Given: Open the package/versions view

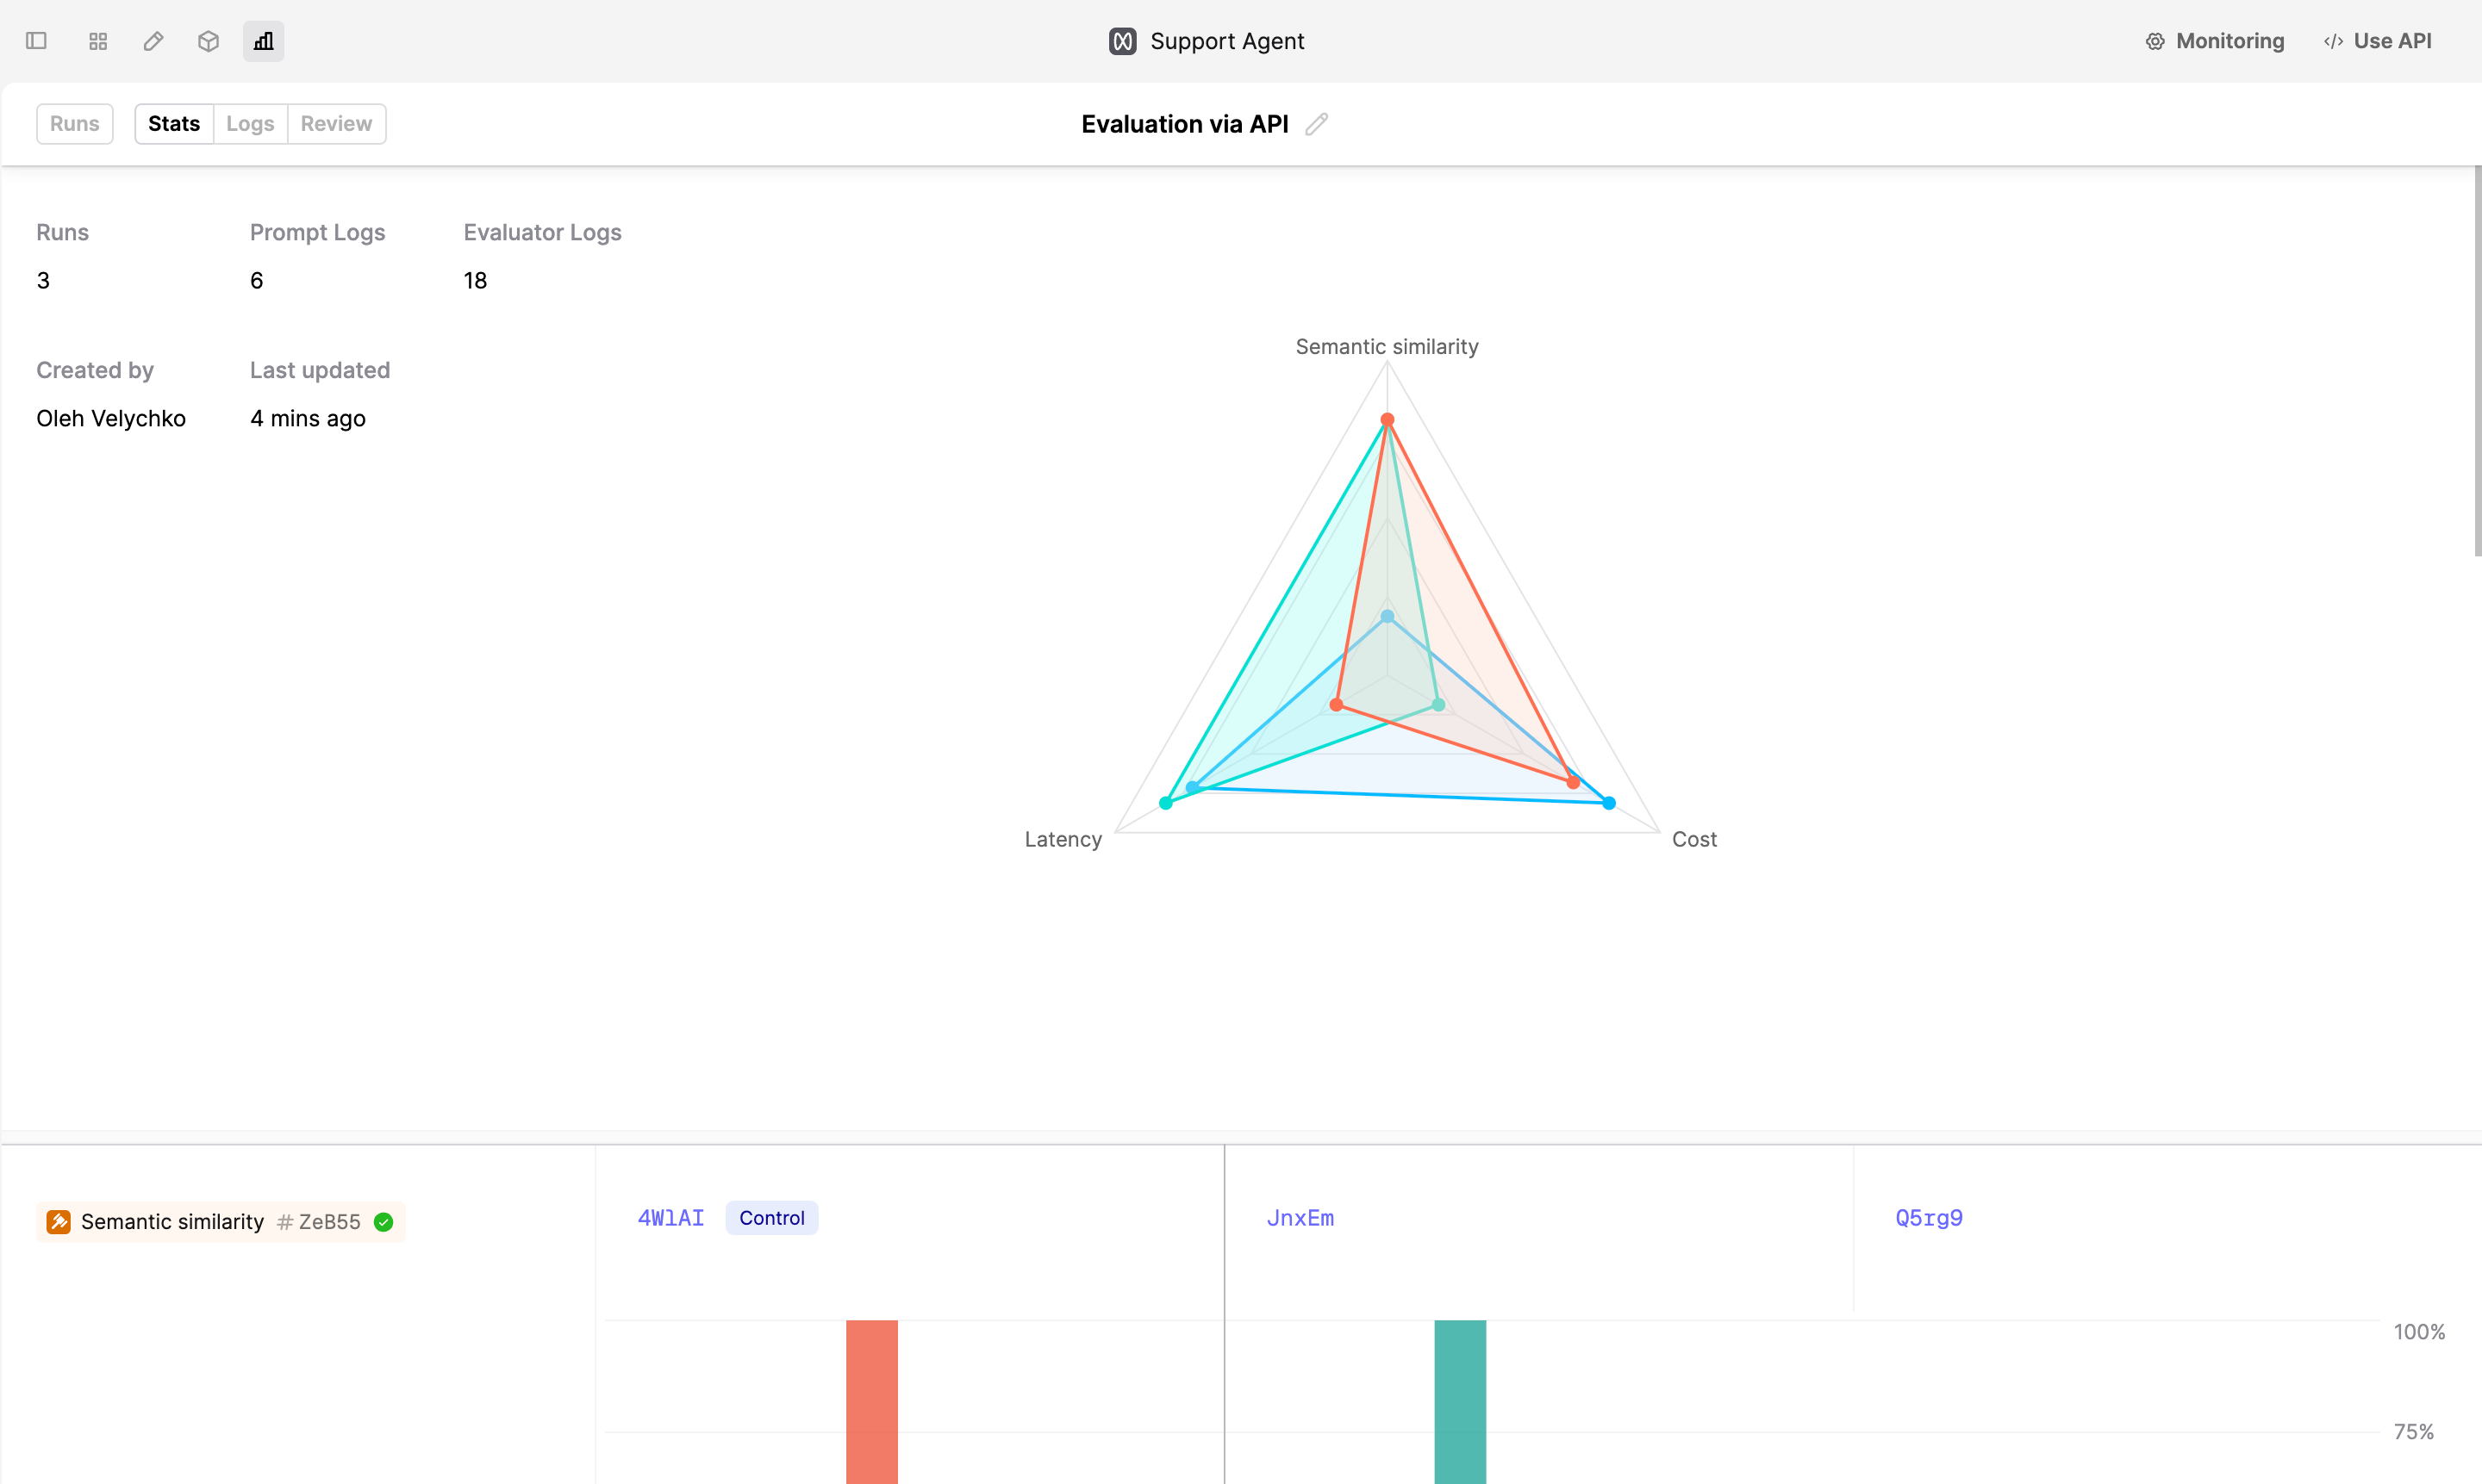Looking at the screenshot, I should 208,41.
